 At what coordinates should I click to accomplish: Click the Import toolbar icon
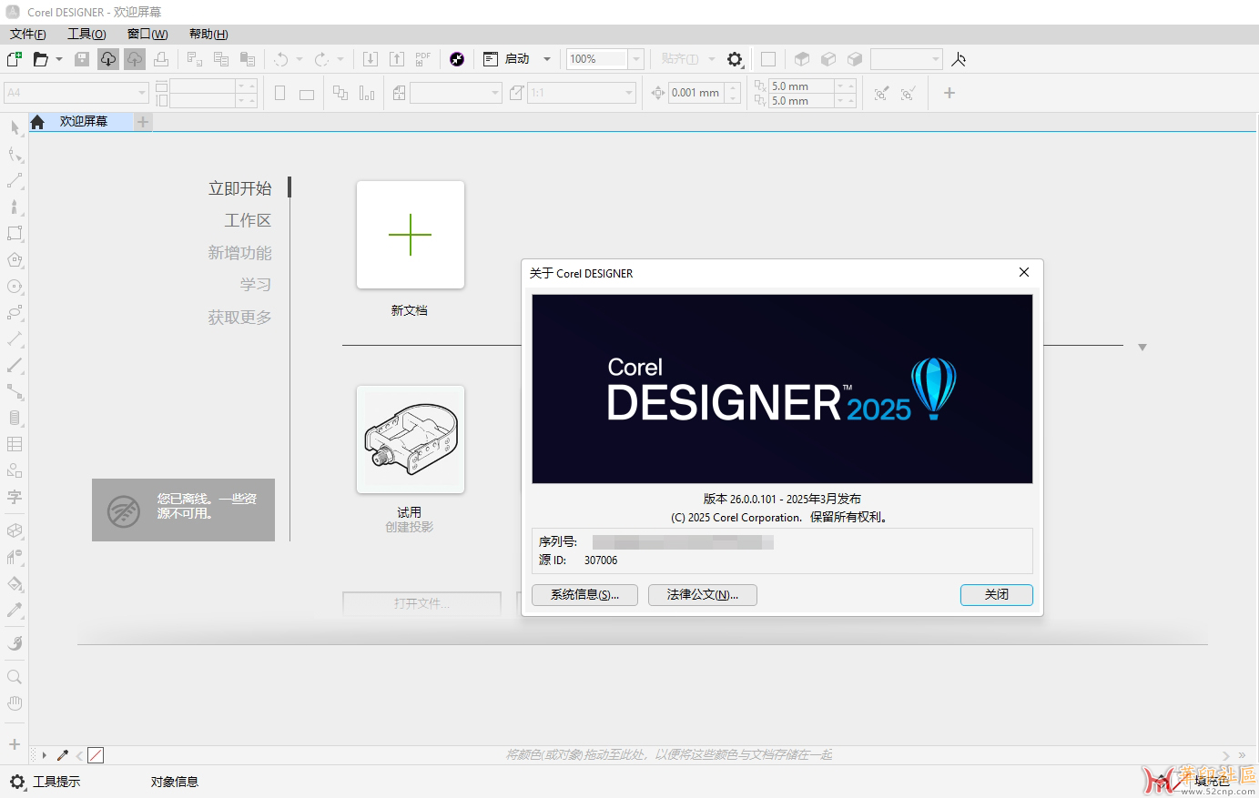[x=371, y=59]
